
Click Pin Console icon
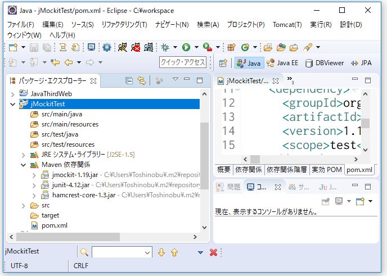tap(326, 202)
